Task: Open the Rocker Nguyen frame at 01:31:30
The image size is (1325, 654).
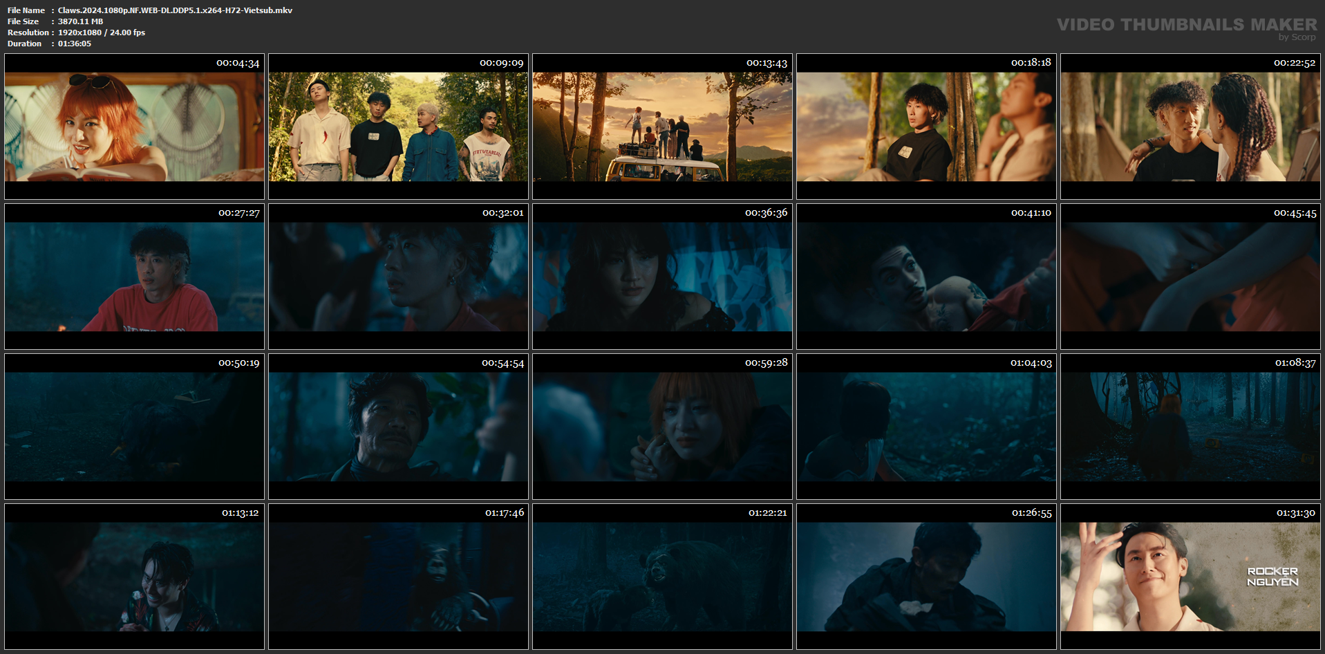Action: point(1190,577)
